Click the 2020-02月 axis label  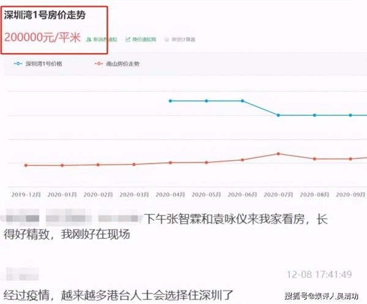(x=98, y=195)
